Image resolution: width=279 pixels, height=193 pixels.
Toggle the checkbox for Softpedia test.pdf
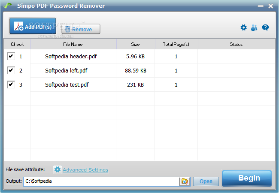pyautogui.click(x=11, y=84)
